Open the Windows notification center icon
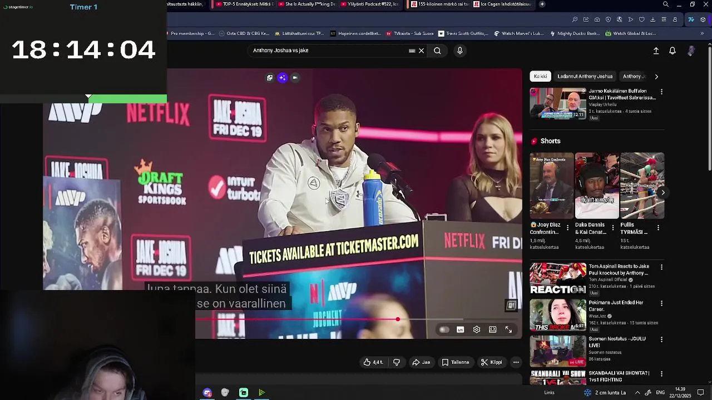Viewport: 712px width, 400px height. coord(701,393)
